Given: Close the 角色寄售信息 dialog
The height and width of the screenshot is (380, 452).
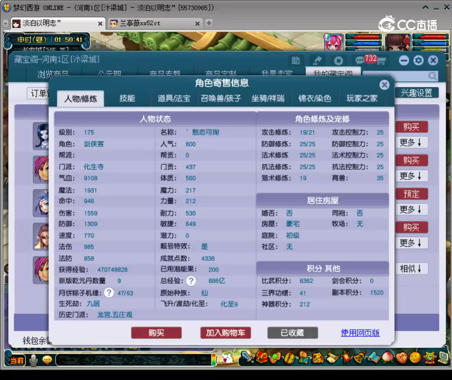Looking at the screenshot, I should [384, 85].
